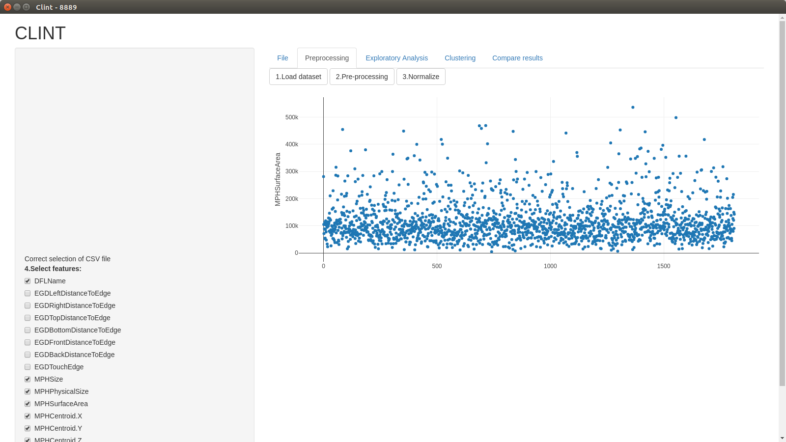Enable the EGDLeftDistanceToEdge checkbox
Viewport: 786px width, 442px height.
pos(28,293)
